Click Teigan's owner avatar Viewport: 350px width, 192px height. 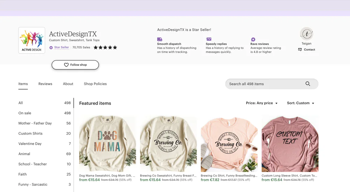pyautogui.click(x=306, y=34)
